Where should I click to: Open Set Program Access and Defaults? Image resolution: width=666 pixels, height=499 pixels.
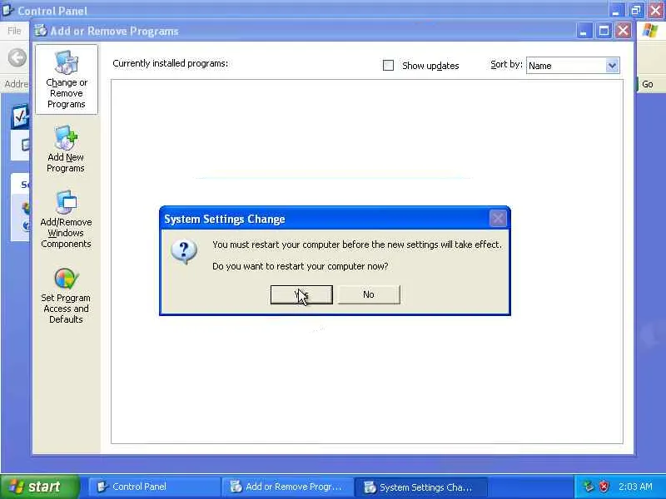click(66, 296)
